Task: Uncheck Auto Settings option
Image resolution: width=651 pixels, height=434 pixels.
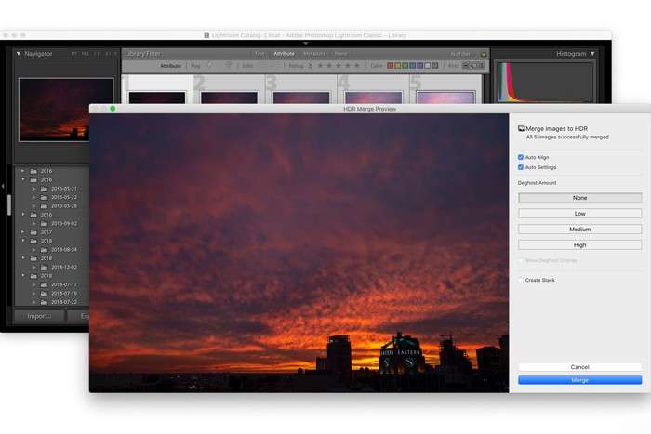Action: click(521, 167)
